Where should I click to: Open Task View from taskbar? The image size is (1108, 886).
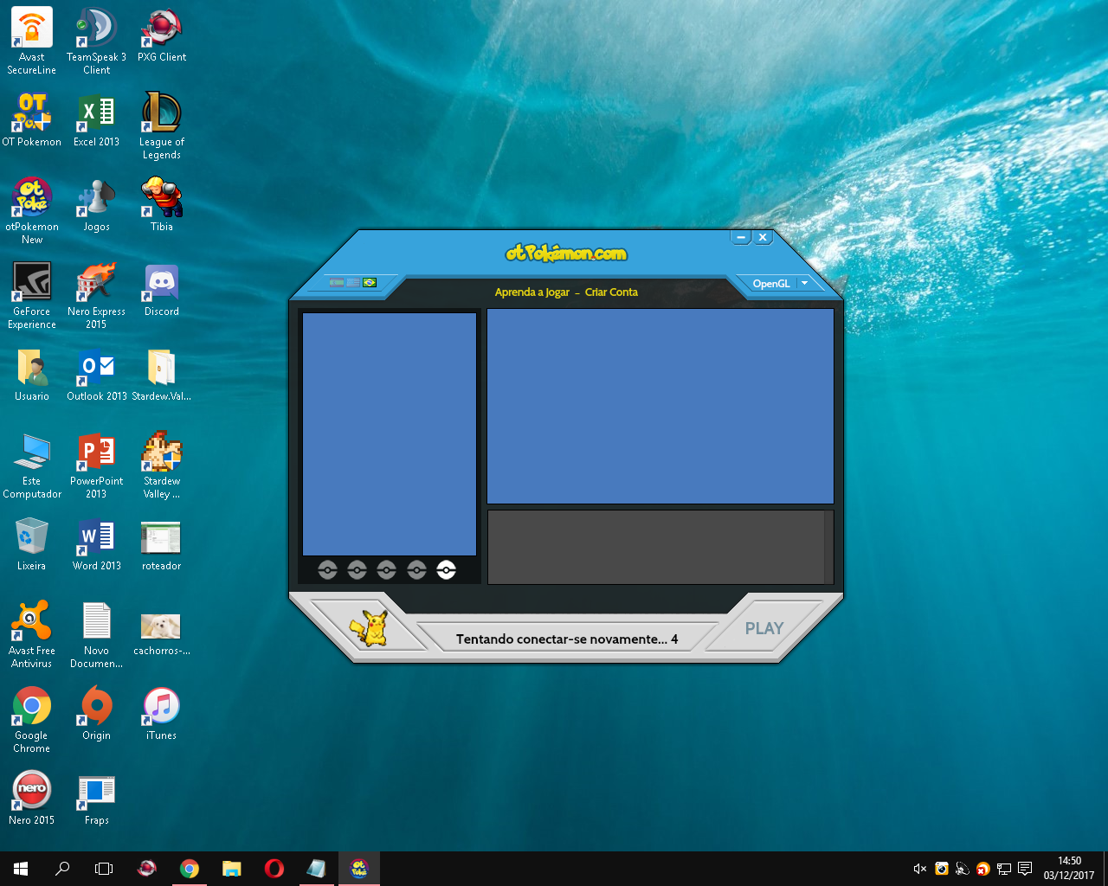104,869
